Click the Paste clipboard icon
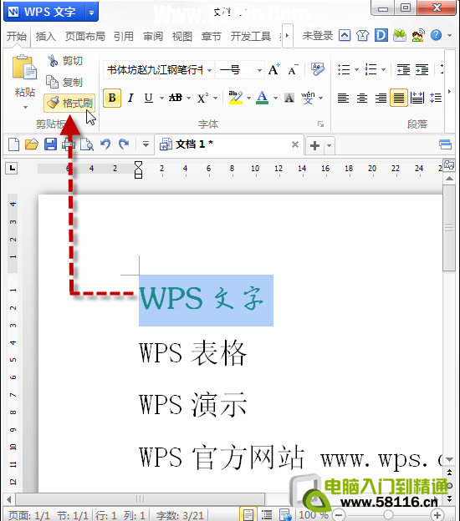Image resolution: width=460 pixels, height=521 pixels. coord(24,68)
